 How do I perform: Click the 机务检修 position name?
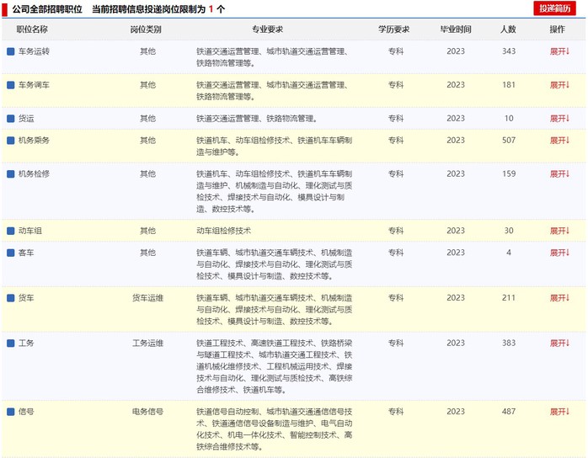[x=35, y=174]
